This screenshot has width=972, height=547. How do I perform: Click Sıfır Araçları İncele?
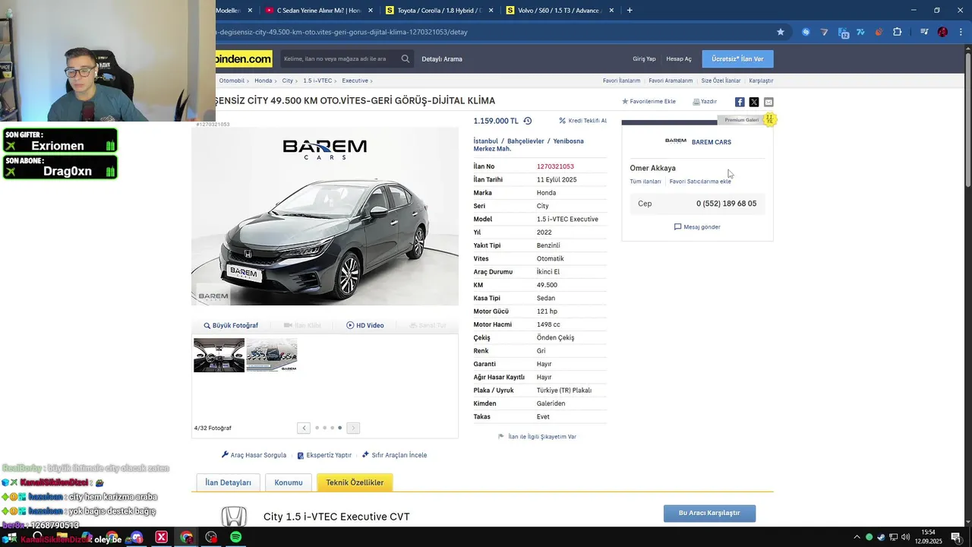(394, 455)
